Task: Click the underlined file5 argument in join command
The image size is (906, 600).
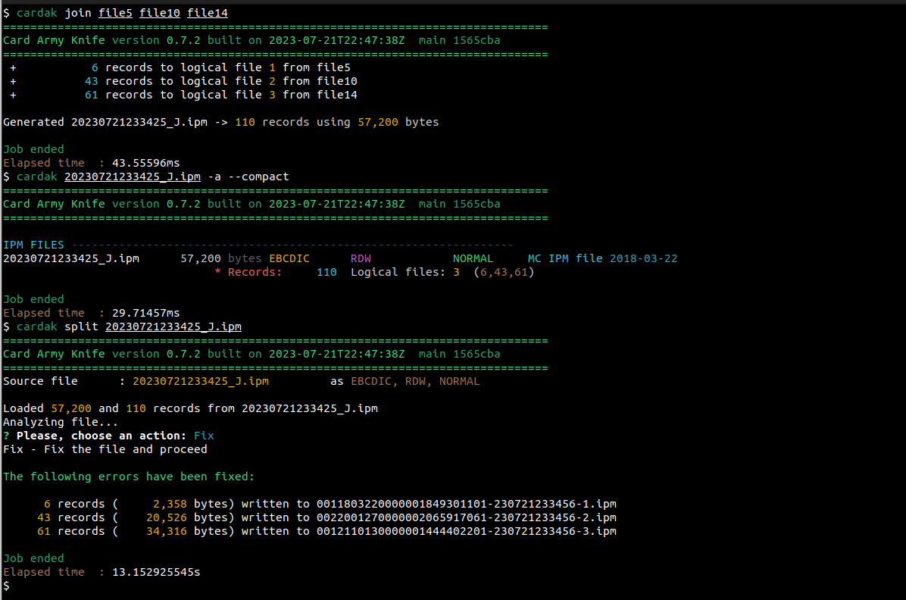Action: 115,13
